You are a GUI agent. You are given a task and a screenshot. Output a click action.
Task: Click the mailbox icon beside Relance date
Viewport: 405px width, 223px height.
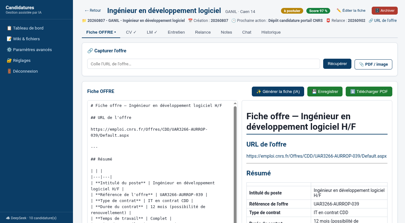(x=328, y=21)
